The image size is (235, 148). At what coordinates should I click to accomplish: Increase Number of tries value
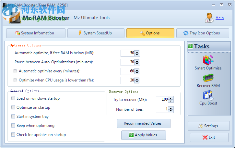(x=171, y=108)
